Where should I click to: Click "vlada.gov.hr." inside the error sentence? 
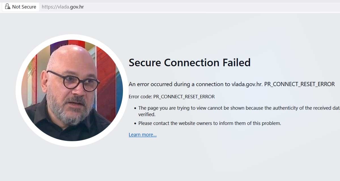point(247,84)
